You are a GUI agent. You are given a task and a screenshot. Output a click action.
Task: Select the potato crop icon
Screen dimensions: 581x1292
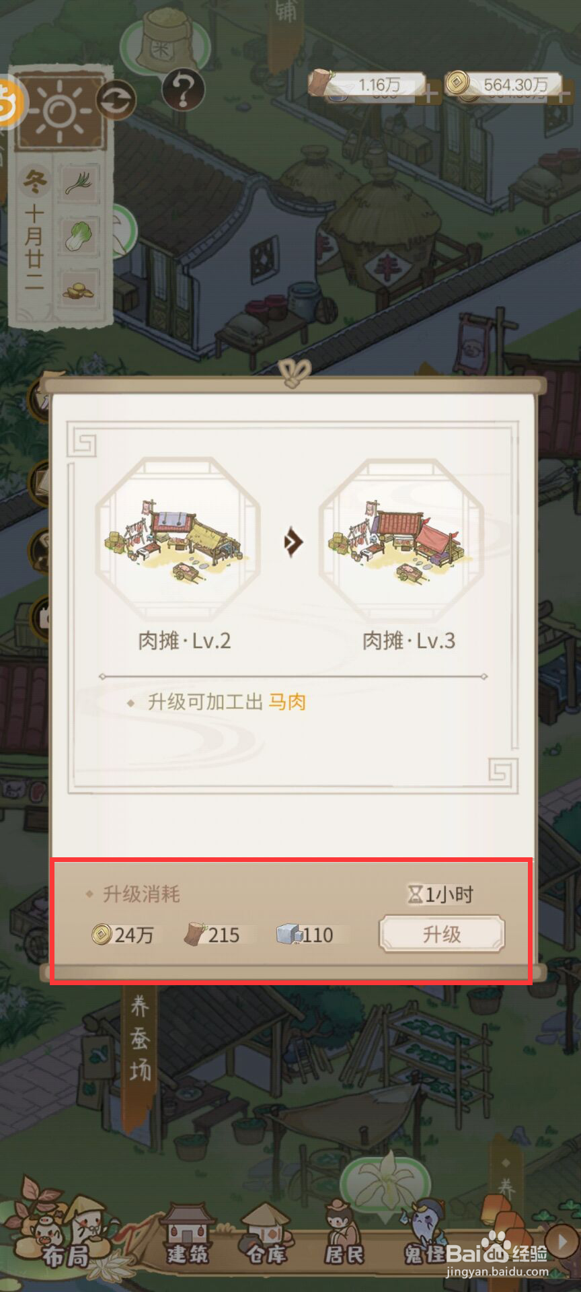tap(79, 290)
